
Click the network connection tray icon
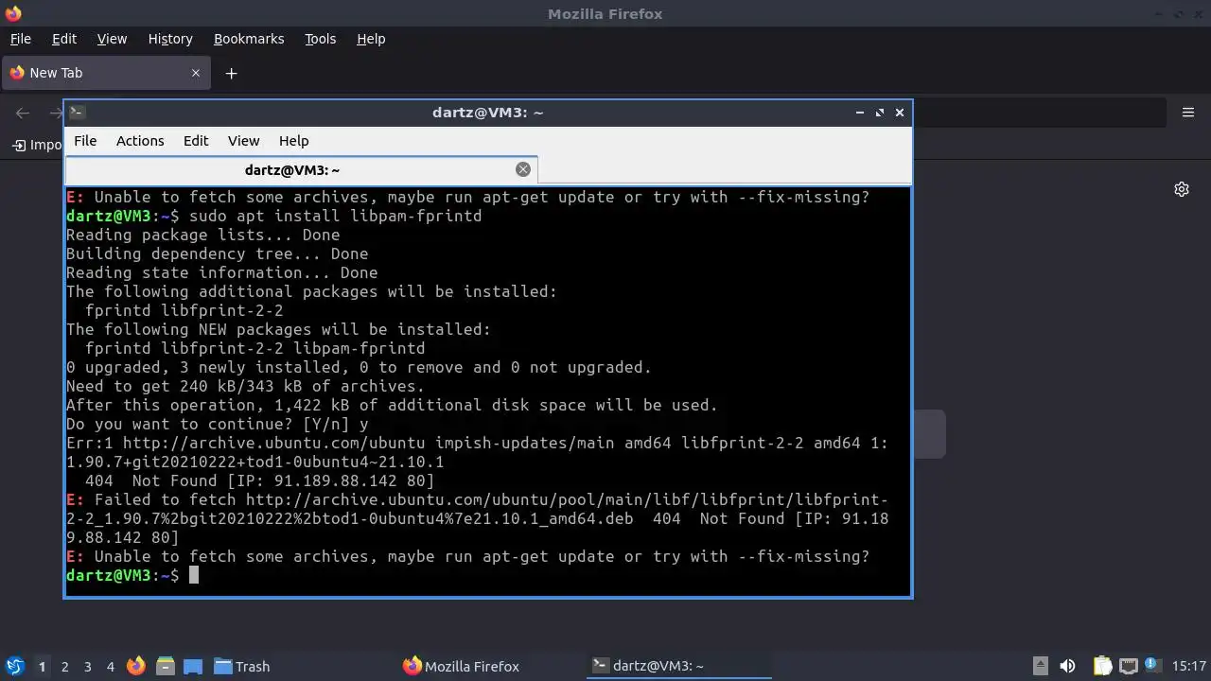(x=1128, y=666)
